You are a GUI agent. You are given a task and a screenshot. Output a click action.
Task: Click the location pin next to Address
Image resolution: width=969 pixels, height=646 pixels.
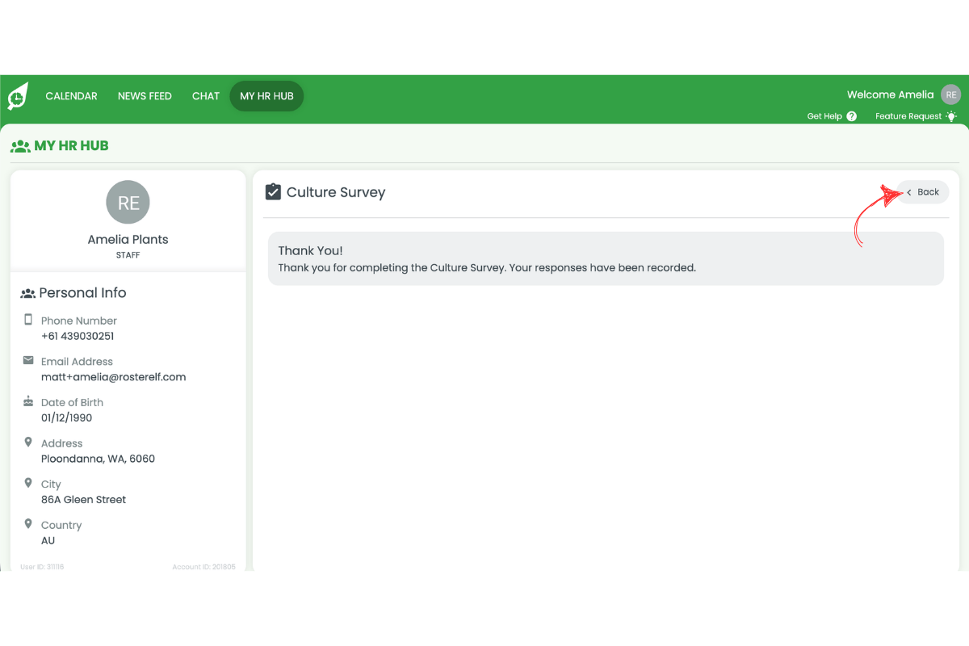pos(28,443)
